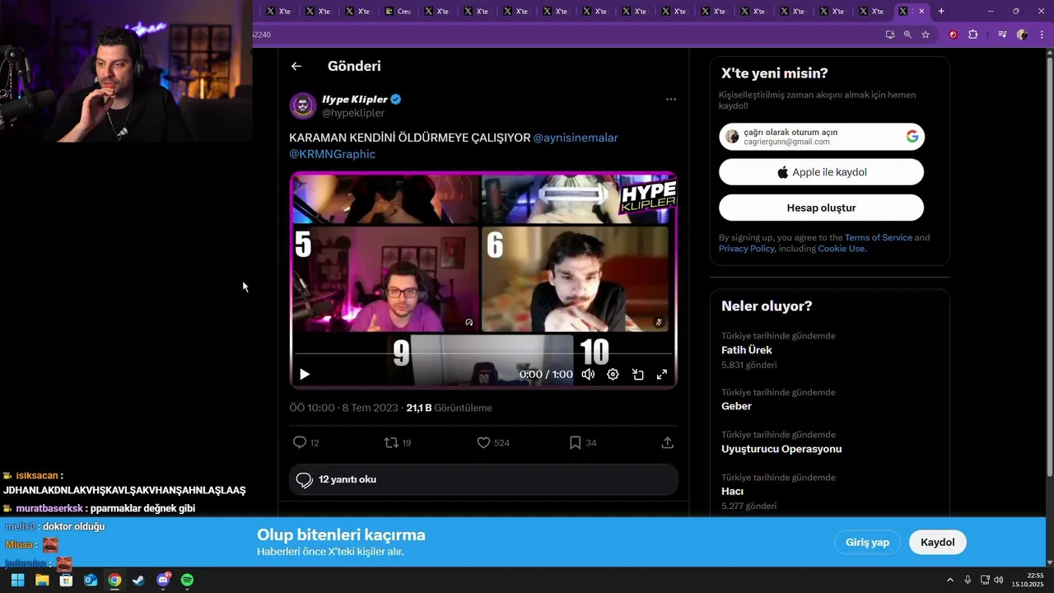1054x593 pixels.
Task: Open Outlook from taskbar
Action: (91, 580)
